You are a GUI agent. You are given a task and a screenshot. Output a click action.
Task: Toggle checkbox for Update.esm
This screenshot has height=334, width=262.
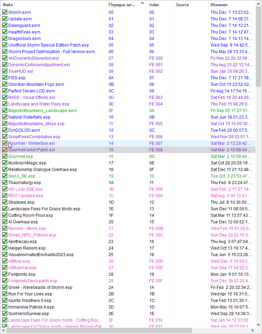[5, 19]
